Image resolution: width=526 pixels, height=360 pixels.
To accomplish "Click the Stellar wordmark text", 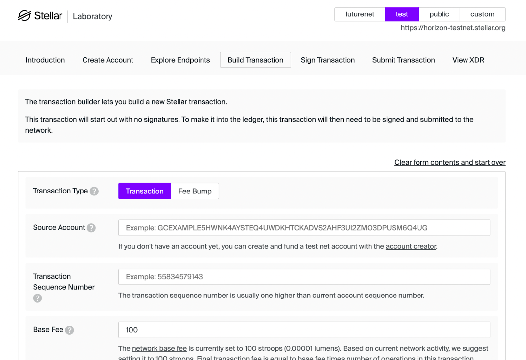I will coord(48,16).
